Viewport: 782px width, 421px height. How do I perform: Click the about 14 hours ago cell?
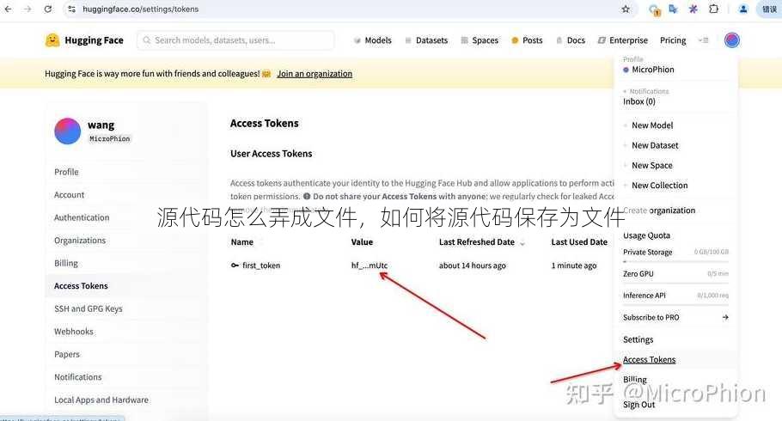coord(473,265)
